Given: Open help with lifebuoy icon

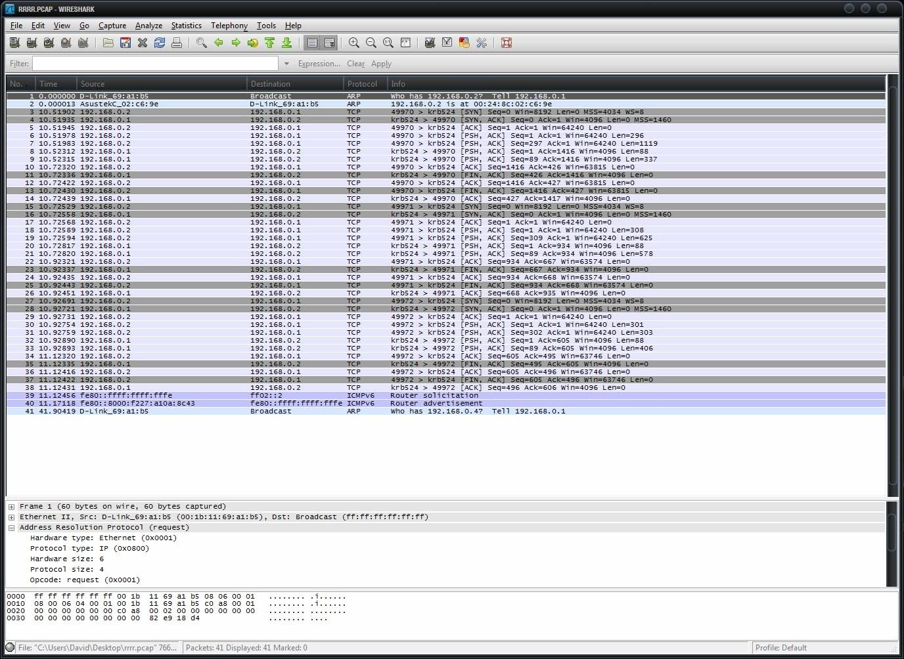Looking at the screenshot, I should 507,43.
